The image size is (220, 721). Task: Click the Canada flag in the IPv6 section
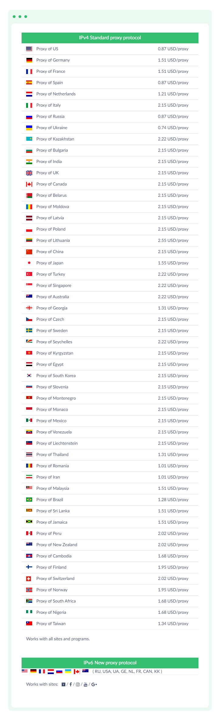click(77, 671)
